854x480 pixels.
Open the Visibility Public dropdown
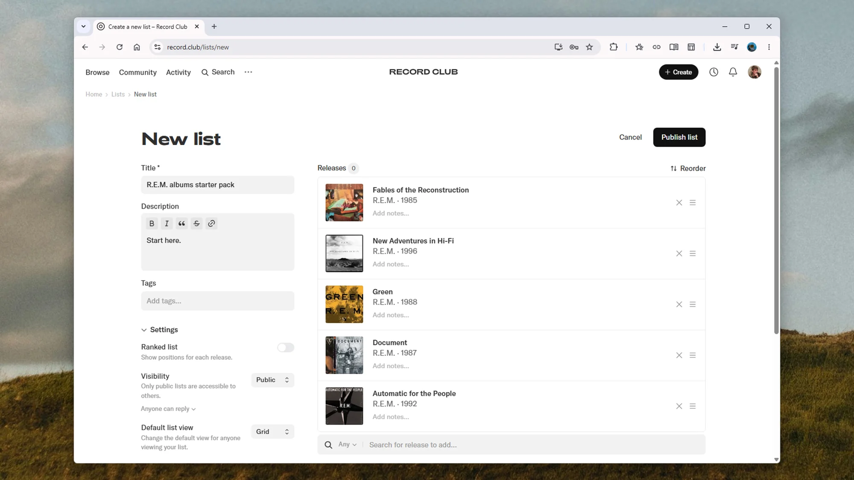[x=272, y=380]
